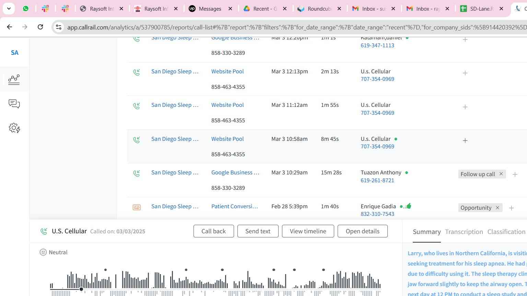Open Patient Conversi… source link
This screenshot has width=527, height=296.
coord(235,207)
